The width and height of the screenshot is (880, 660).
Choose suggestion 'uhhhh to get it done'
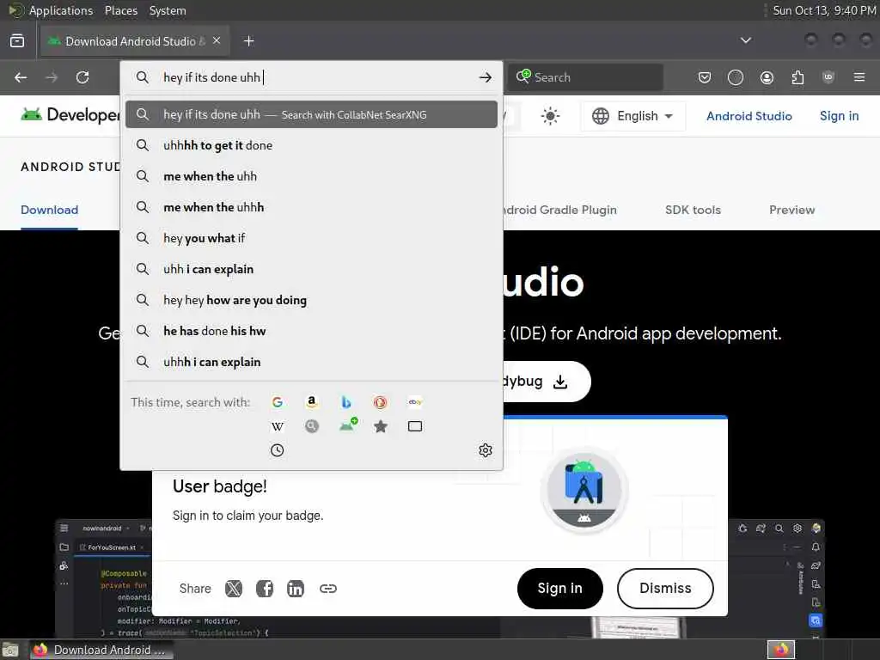pyautogui.click(x=311, y=145)
